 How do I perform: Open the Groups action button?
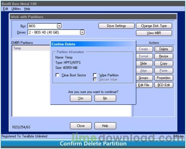tap(144, 78)
